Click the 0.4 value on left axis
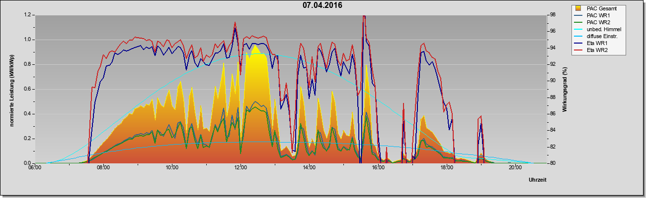646x198 pixels. [28, 114]
